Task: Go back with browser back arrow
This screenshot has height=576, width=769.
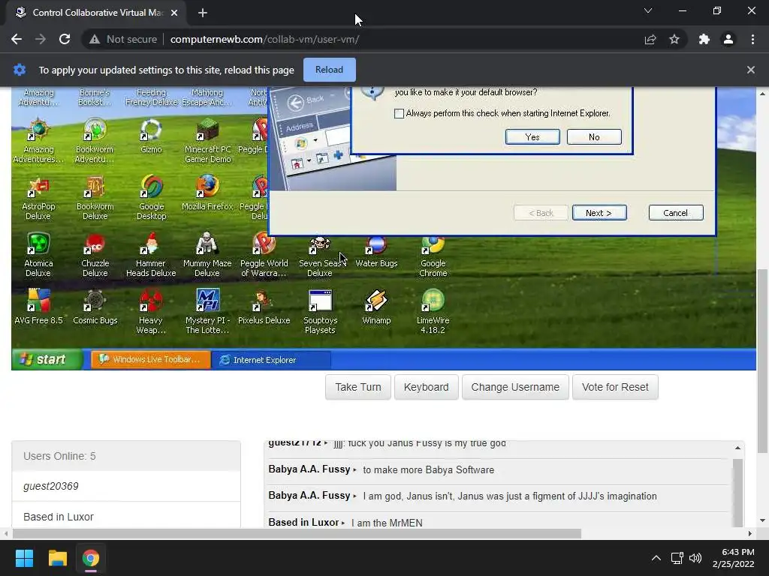Action: 17,39
